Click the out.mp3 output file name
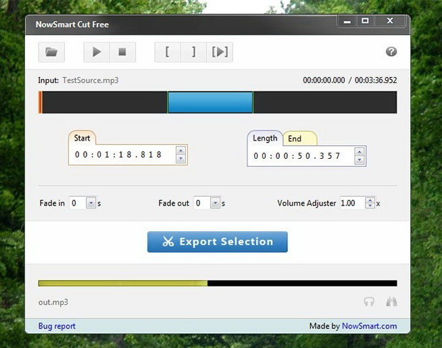 (x=53, y=302)
